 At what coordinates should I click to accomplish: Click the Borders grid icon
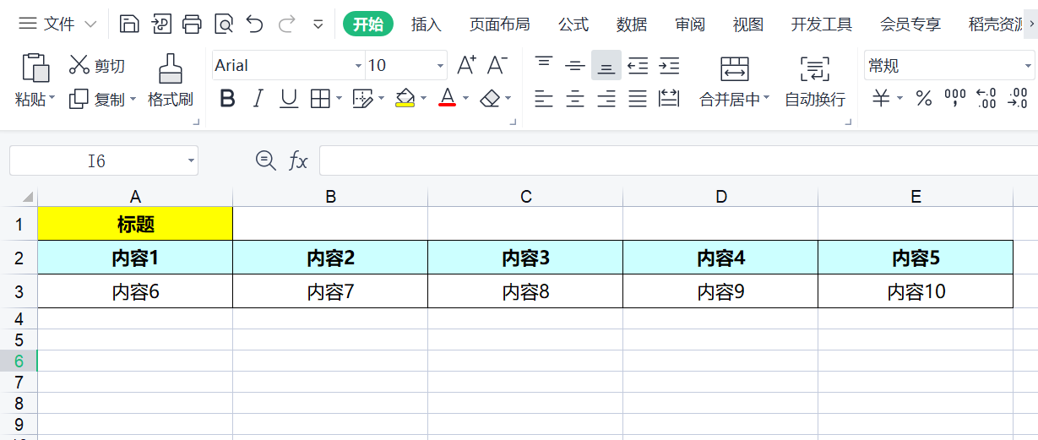[x=320, y=100]
